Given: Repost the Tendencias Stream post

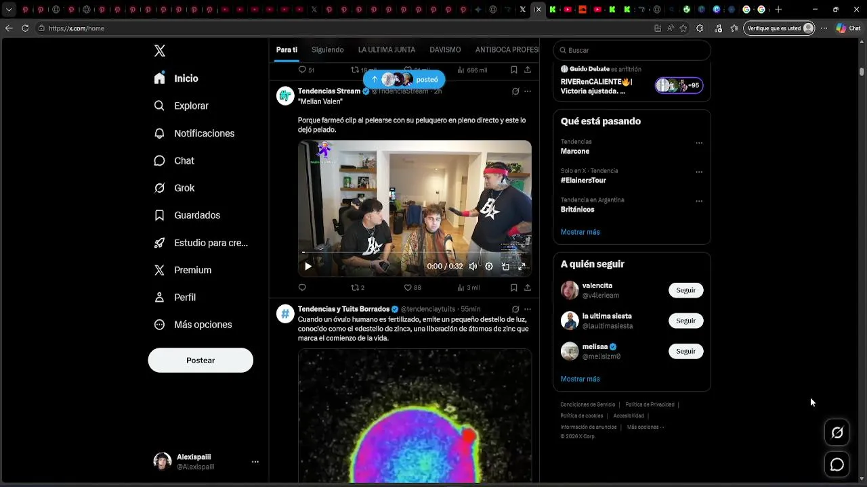Looking at the screenshot, I should (358, 287).
